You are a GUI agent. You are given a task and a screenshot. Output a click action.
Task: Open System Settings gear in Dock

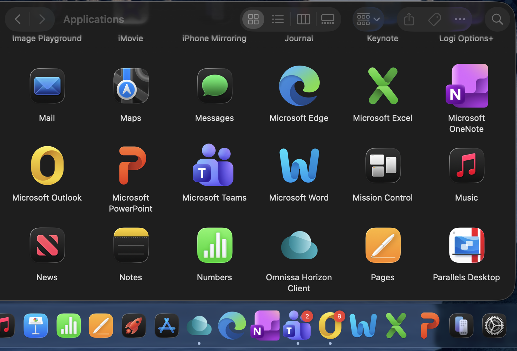tap(494, 326)
